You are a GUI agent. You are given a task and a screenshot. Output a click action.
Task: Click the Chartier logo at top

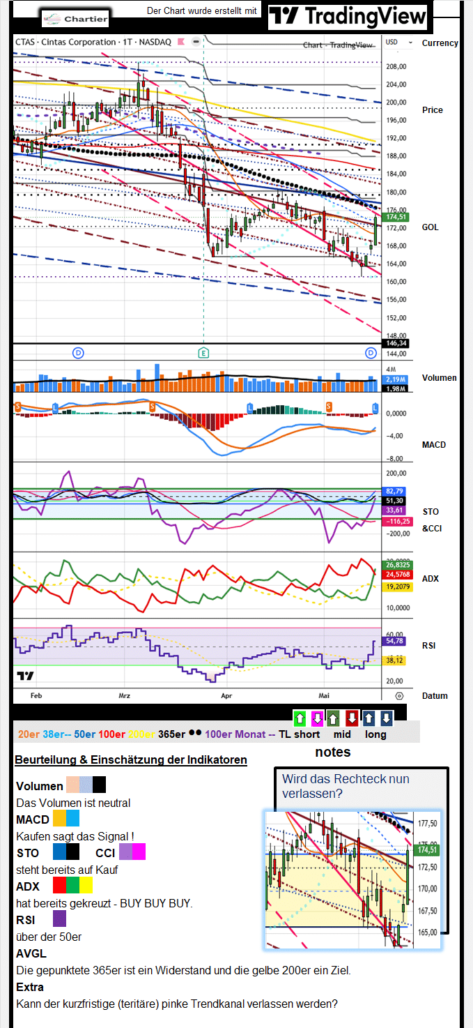pyautogui.click(x=75, y=19)
